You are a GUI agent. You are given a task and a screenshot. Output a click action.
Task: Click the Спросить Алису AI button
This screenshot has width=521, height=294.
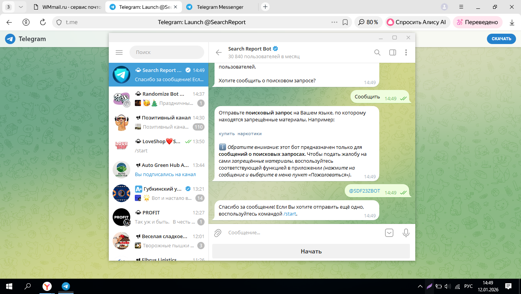[x=417, y=22]
